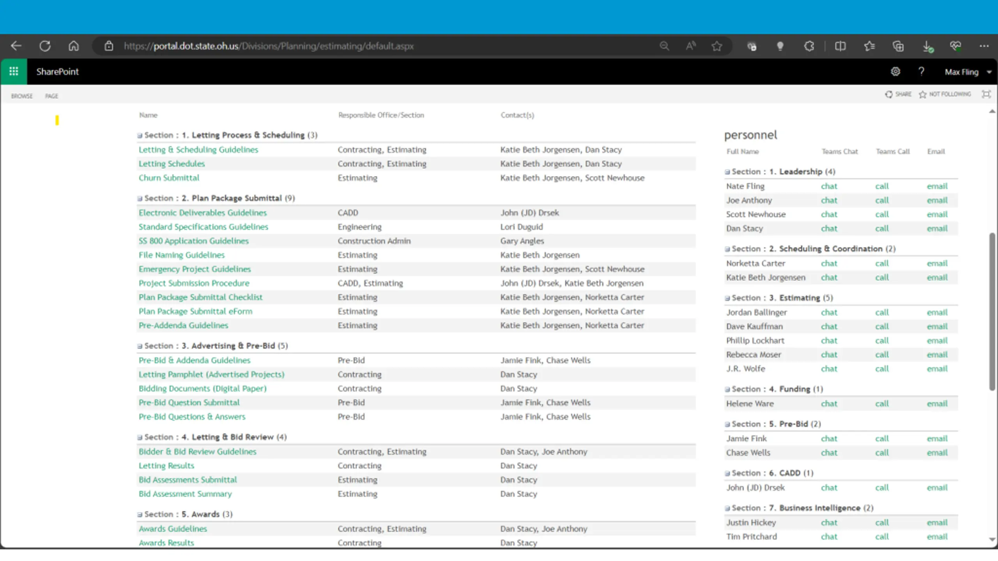This screenshot has width=998, height=561.
Task: Sort by Contact(s) column header
Action: click(517, 115)
